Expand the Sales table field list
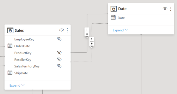The width and height of the screenshot is (177, 94). (17, 85)
